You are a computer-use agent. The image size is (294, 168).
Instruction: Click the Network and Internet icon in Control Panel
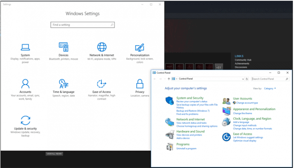pos(170,122)
